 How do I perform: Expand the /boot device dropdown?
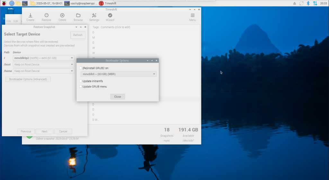[x=44, y=64]
